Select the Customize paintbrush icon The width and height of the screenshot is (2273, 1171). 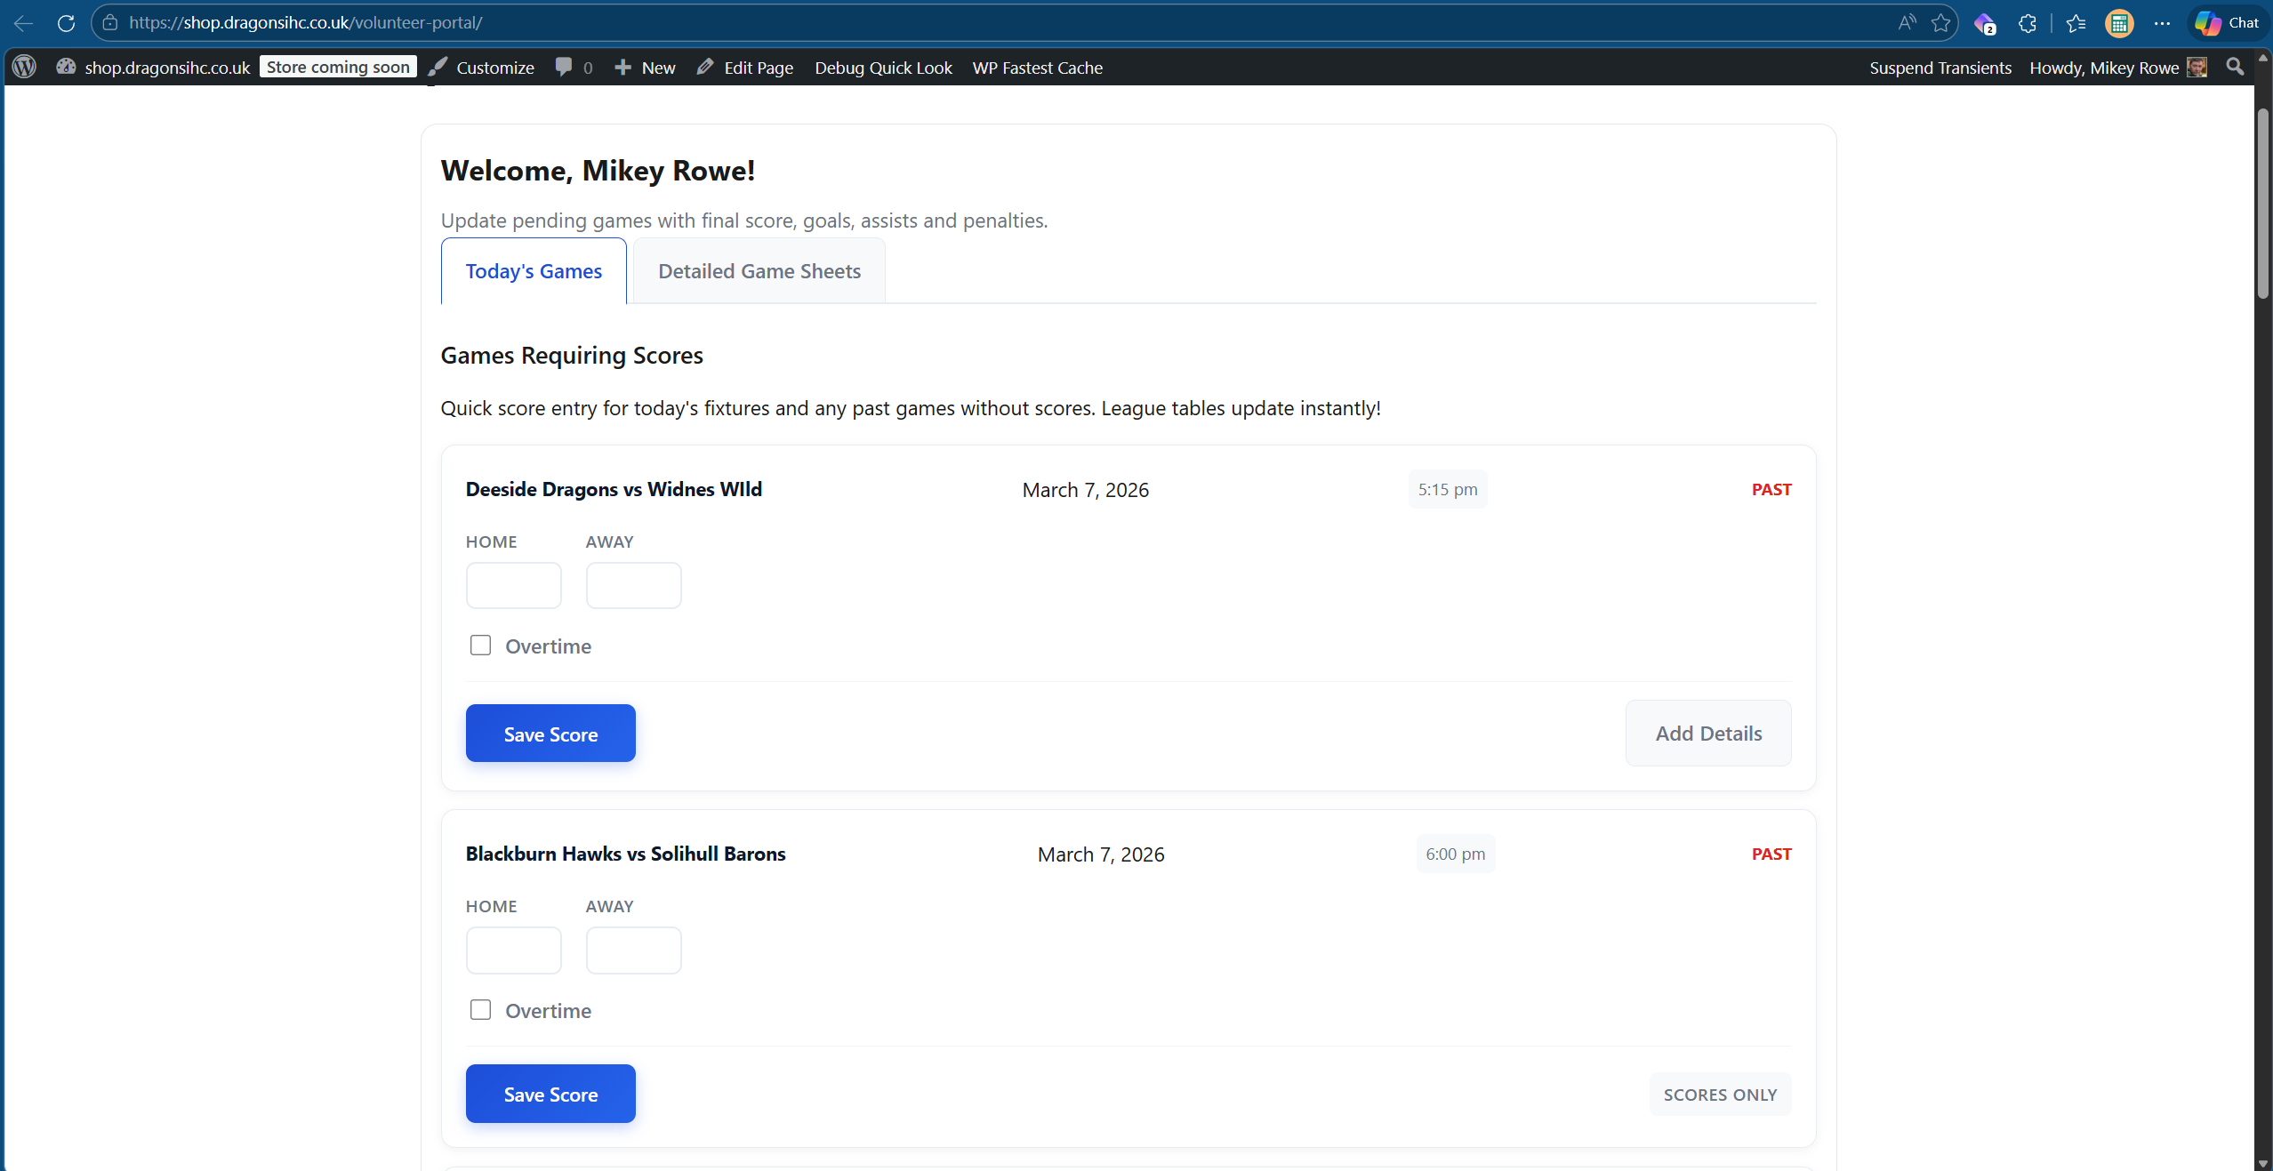tap(438, 67)
